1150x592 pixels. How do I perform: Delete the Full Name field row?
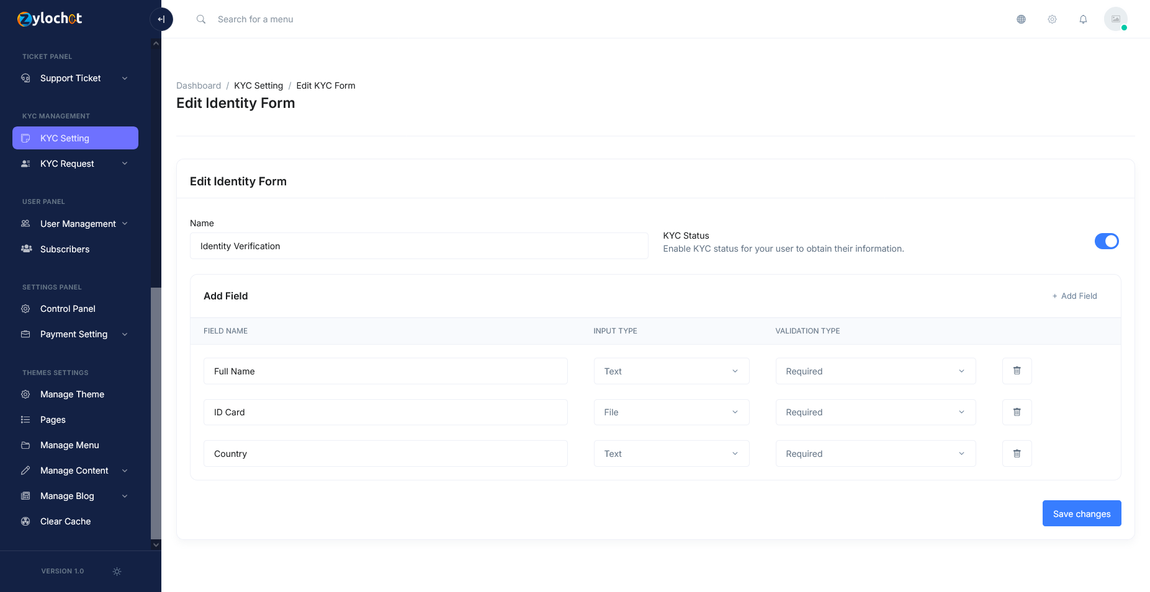pos(1017,371)
